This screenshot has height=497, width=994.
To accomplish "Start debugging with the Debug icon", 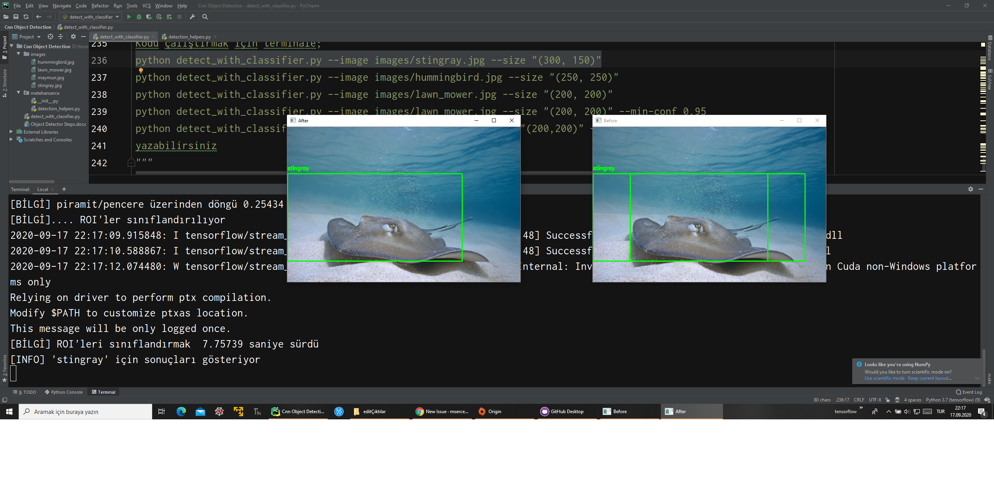I will (139, 17).
